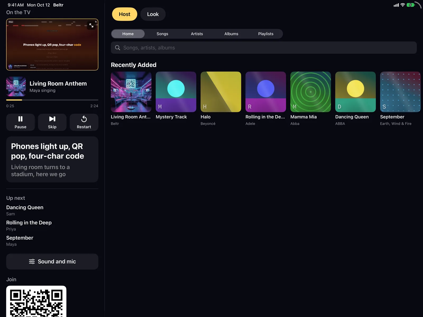Click the 'Maya singing' label
Screen dimensions: 423x317
43,90
